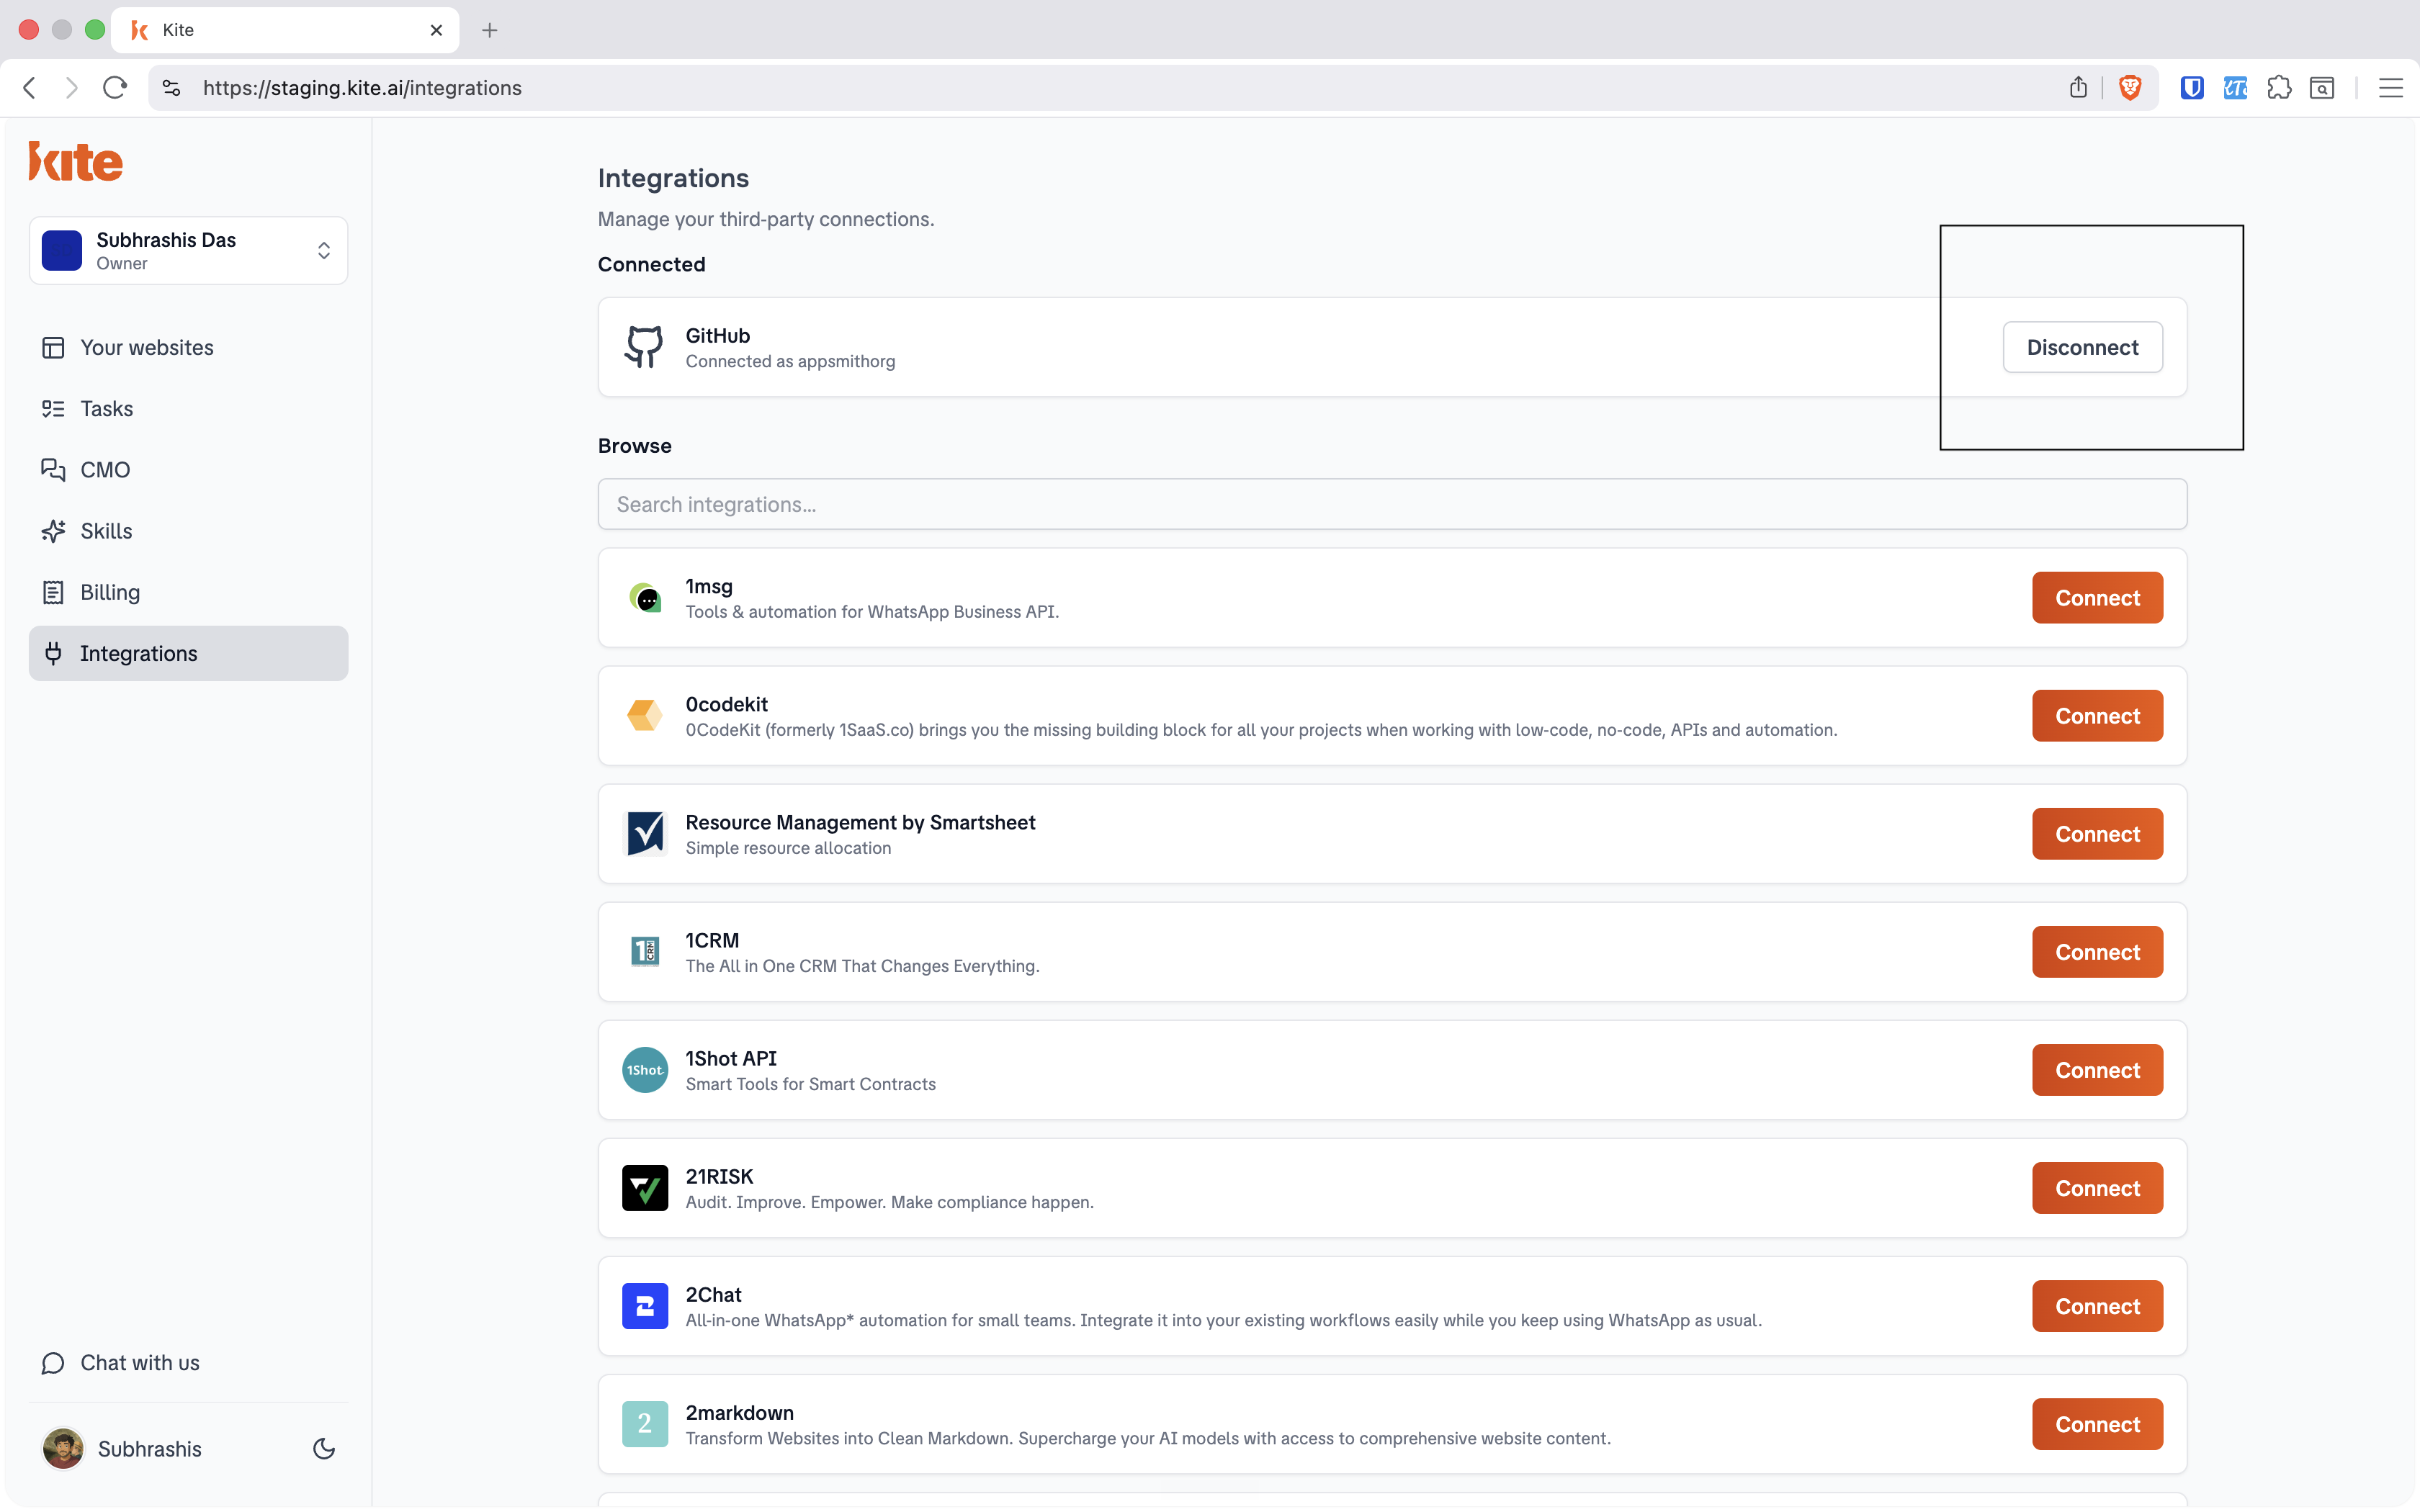Open site settings icon in address bar
The image size is (2420, 1512).
tap(172, 88)
